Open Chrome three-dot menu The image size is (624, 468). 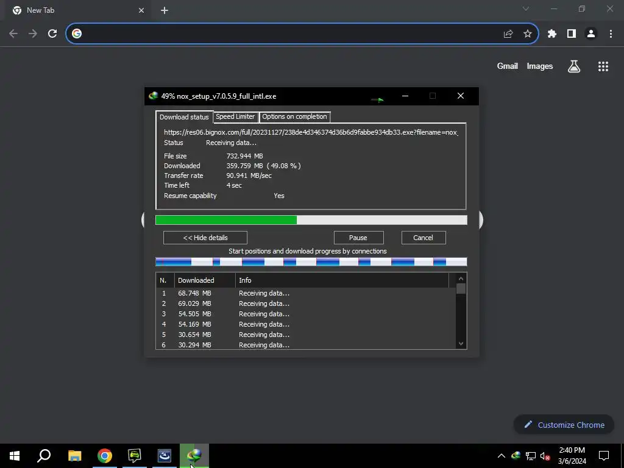(611, 34)
